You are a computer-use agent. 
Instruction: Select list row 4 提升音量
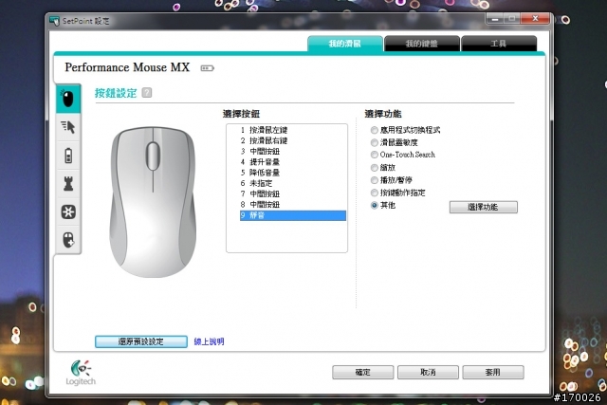click(293, 162)
